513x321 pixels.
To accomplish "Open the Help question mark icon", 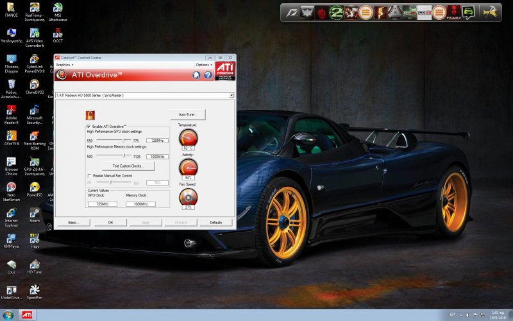I will pyautogui.click(x=207, y=75).
